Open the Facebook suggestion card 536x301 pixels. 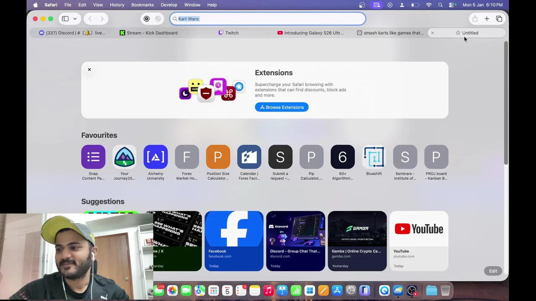tap(234, 241)
